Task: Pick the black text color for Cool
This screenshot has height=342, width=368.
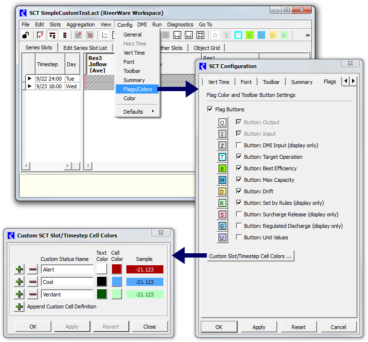Action: 102,282
